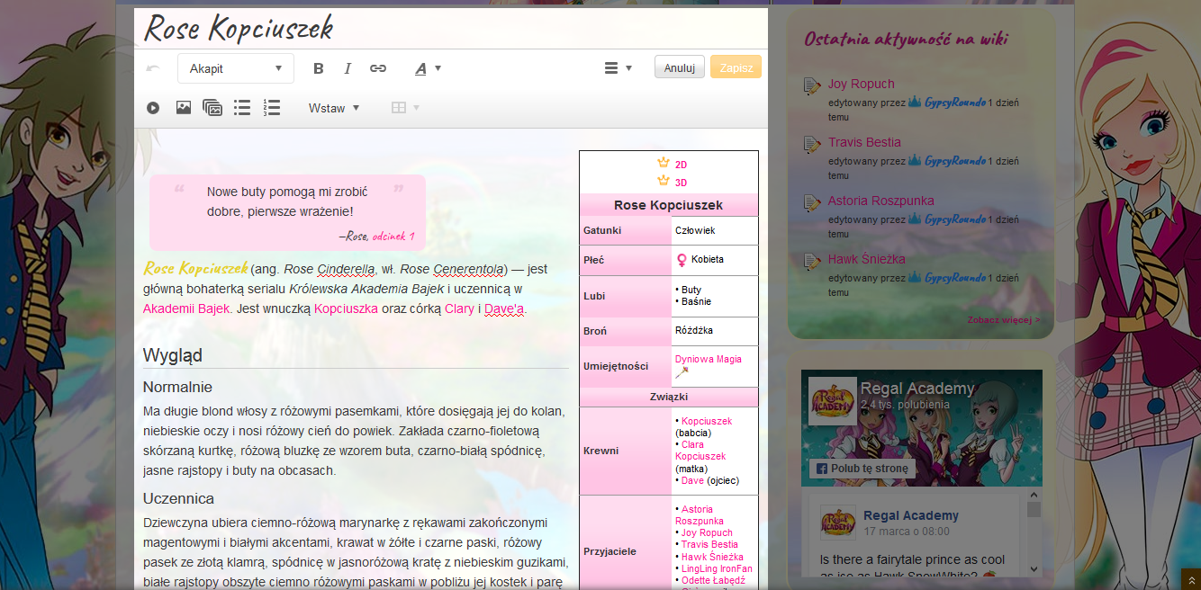Viewport: 1201px width, 590px height.
Task: Click the Regal Academy logo in the Facebook banner
Action: tap(832, 400)
